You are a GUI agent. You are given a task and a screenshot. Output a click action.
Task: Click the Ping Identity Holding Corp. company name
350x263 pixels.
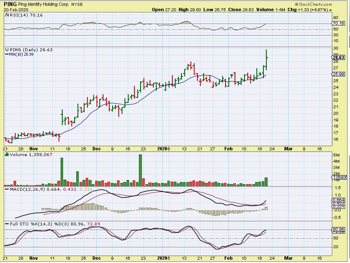[x=44, y=4]
